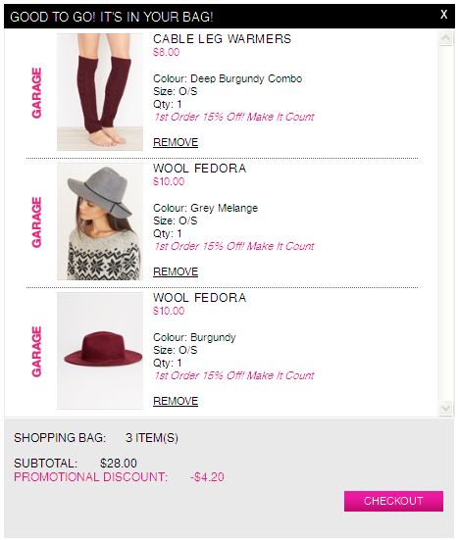
Task: Open the Wool Fedora title for Burgundy
Action: [200, 298]
